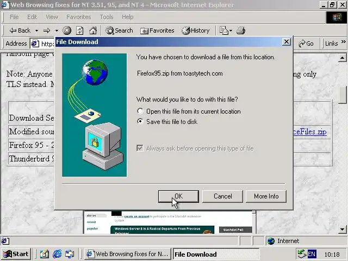The height and width of the screenshot is (261, 348).
Task: Expand the Links bar chevron
Action: pos(343,41)
